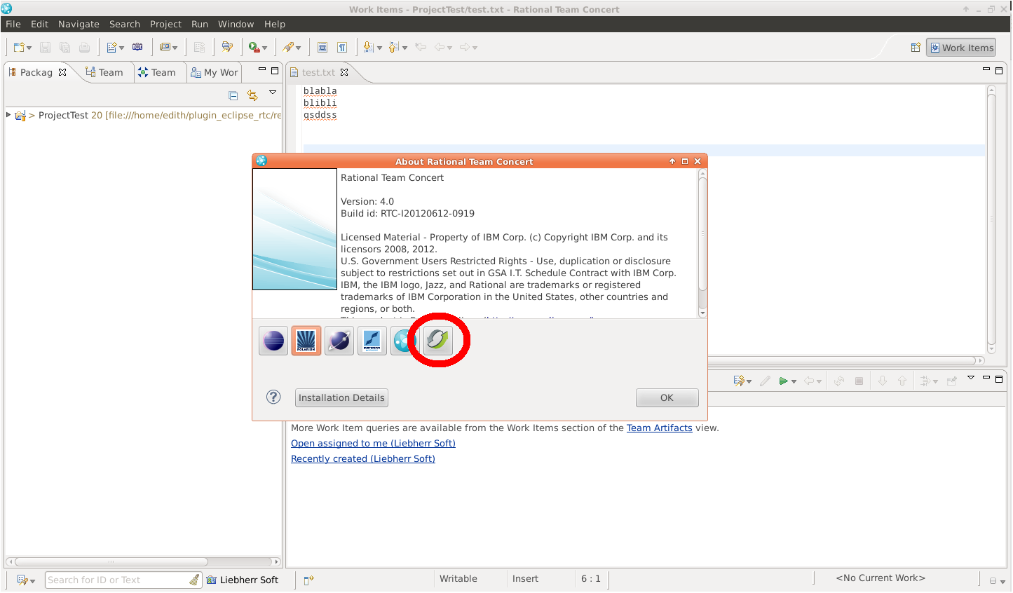Click green Run Query icon in Work Items view

(x=784, y=381)
